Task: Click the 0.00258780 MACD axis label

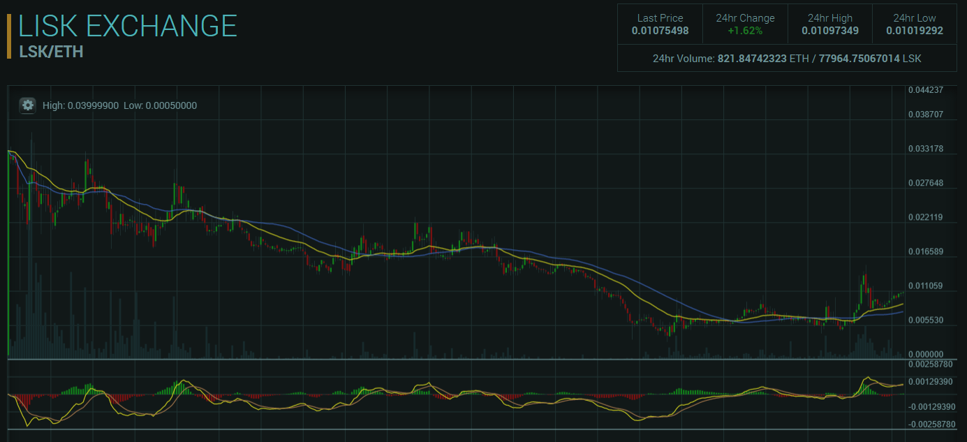Action: coord(931,364)
